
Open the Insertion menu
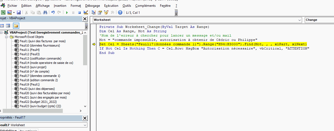click(x=60, y=6)
